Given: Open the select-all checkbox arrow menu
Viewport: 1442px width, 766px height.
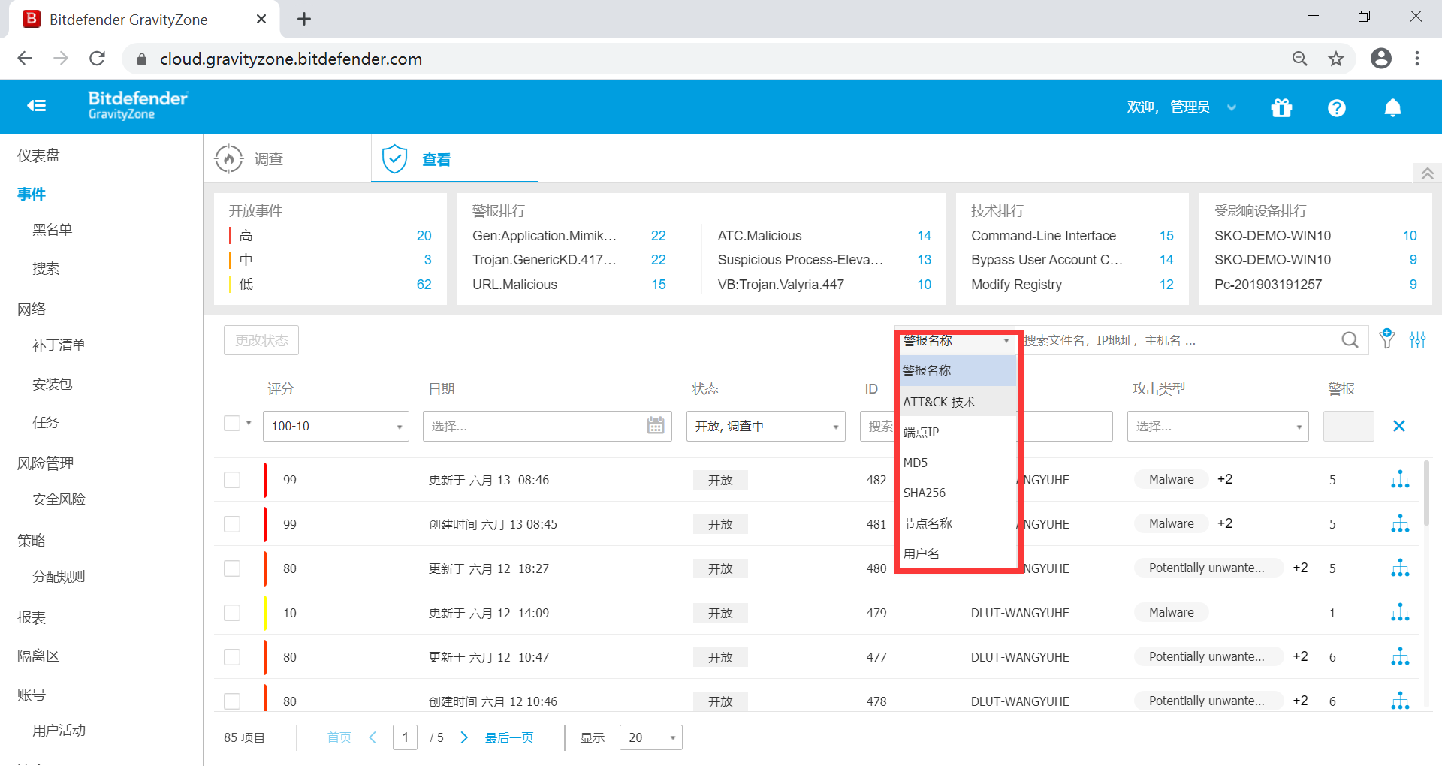Looking at the screenshot, I should point(249,424).
